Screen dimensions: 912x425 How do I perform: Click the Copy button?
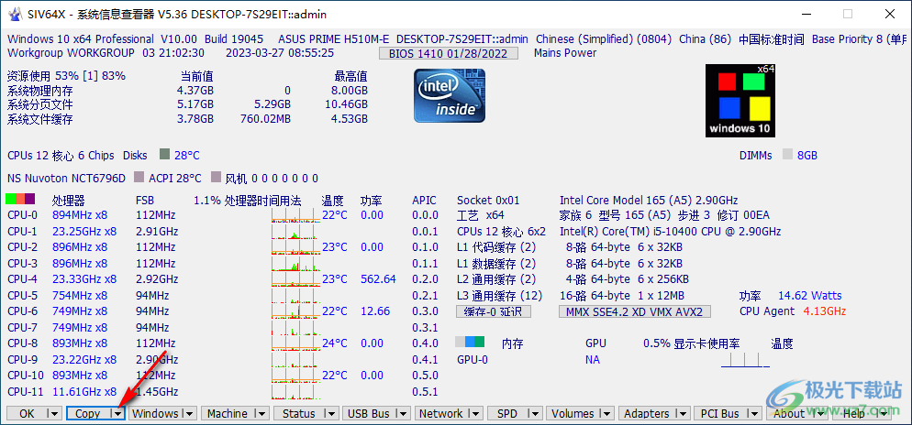tap(88, 413)
